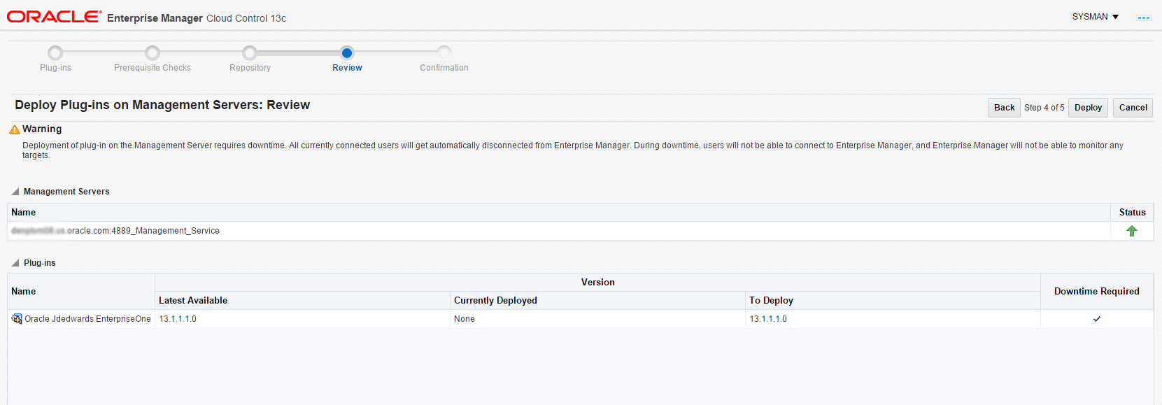Viewport: 1162px width, 405px height.
Task: Collapse the Management Servers section
Action: pyautogui.click(x=15, y=192)
